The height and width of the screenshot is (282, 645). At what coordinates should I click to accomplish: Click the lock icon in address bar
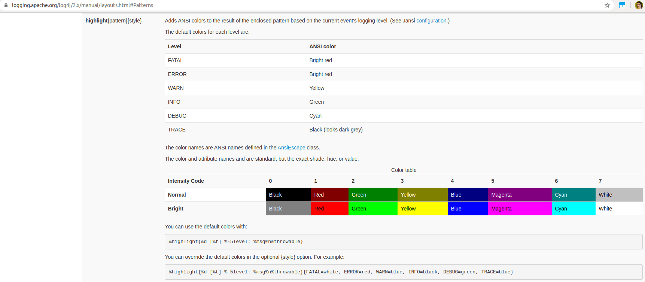coord(6,5)
